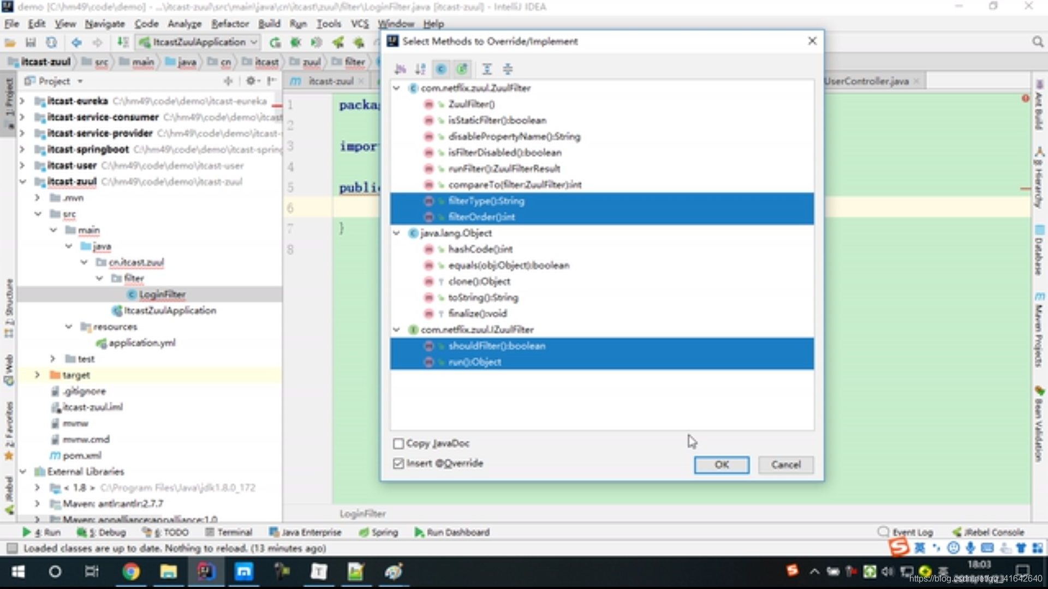Select filterType():String method
Screen dimensions: 1048x589
[602, 201]
